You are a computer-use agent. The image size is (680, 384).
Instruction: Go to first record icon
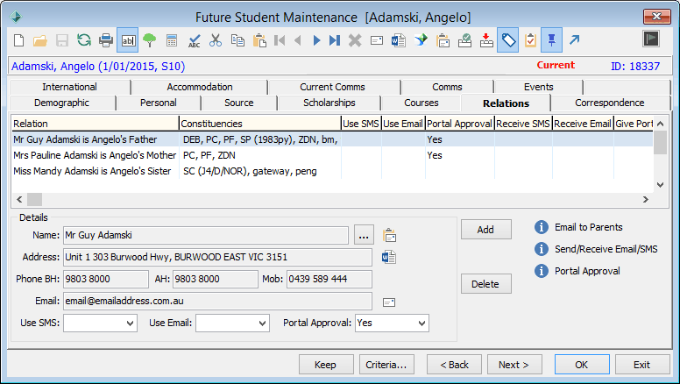pos(280,40)
